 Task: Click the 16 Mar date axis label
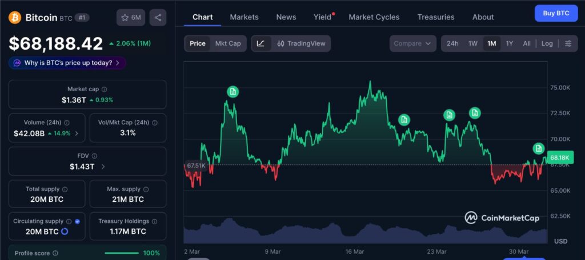click(355, 252)
